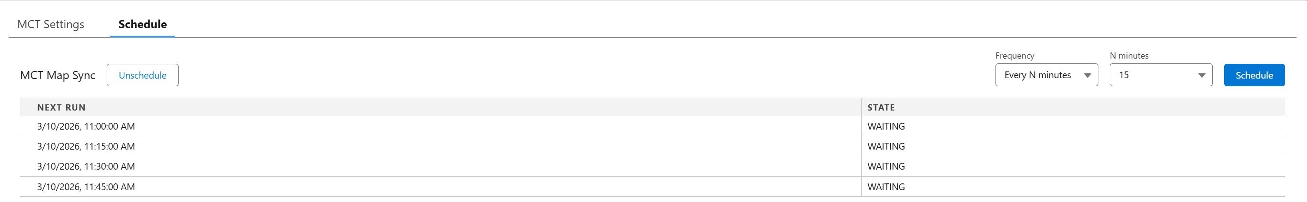The height and width of the screenshot is (202, 1307).
Task: Click WAITING state of the 11:00 AM run
Action: point(886,126)
